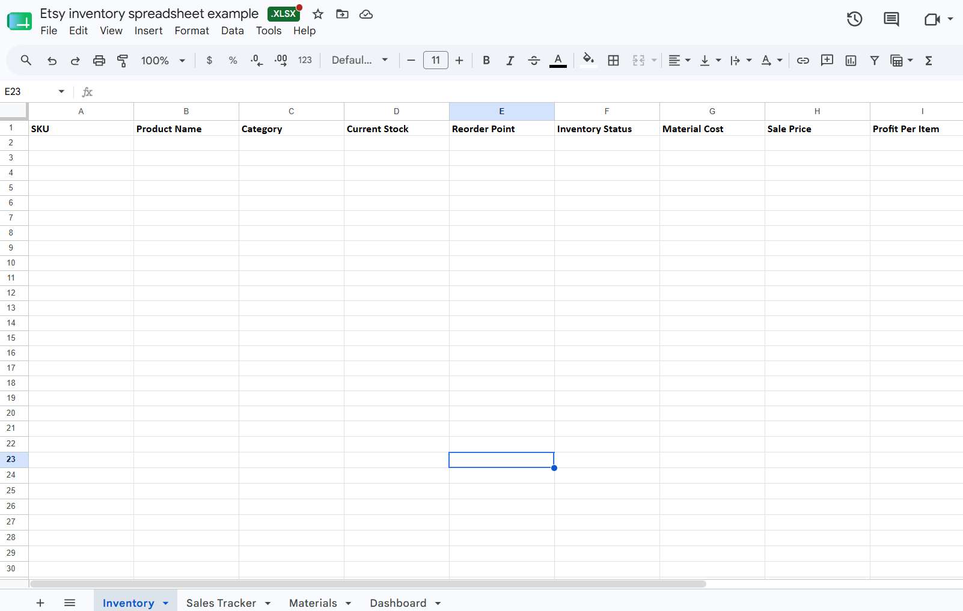Select the 'Inventory Status' header cell
This screenshot has height=611, width=963.
coord(607,129)
